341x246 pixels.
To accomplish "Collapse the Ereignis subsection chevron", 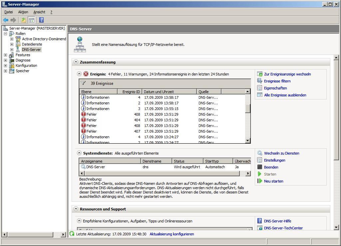I will [79, 74].
